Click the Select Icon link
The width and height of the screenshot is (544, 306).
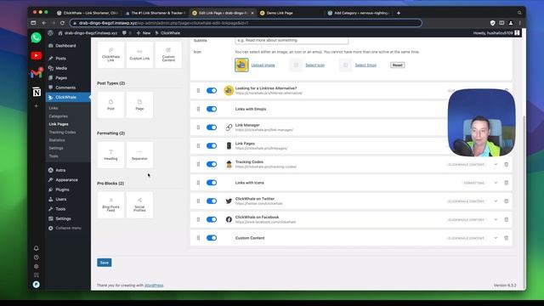point(315,65)
